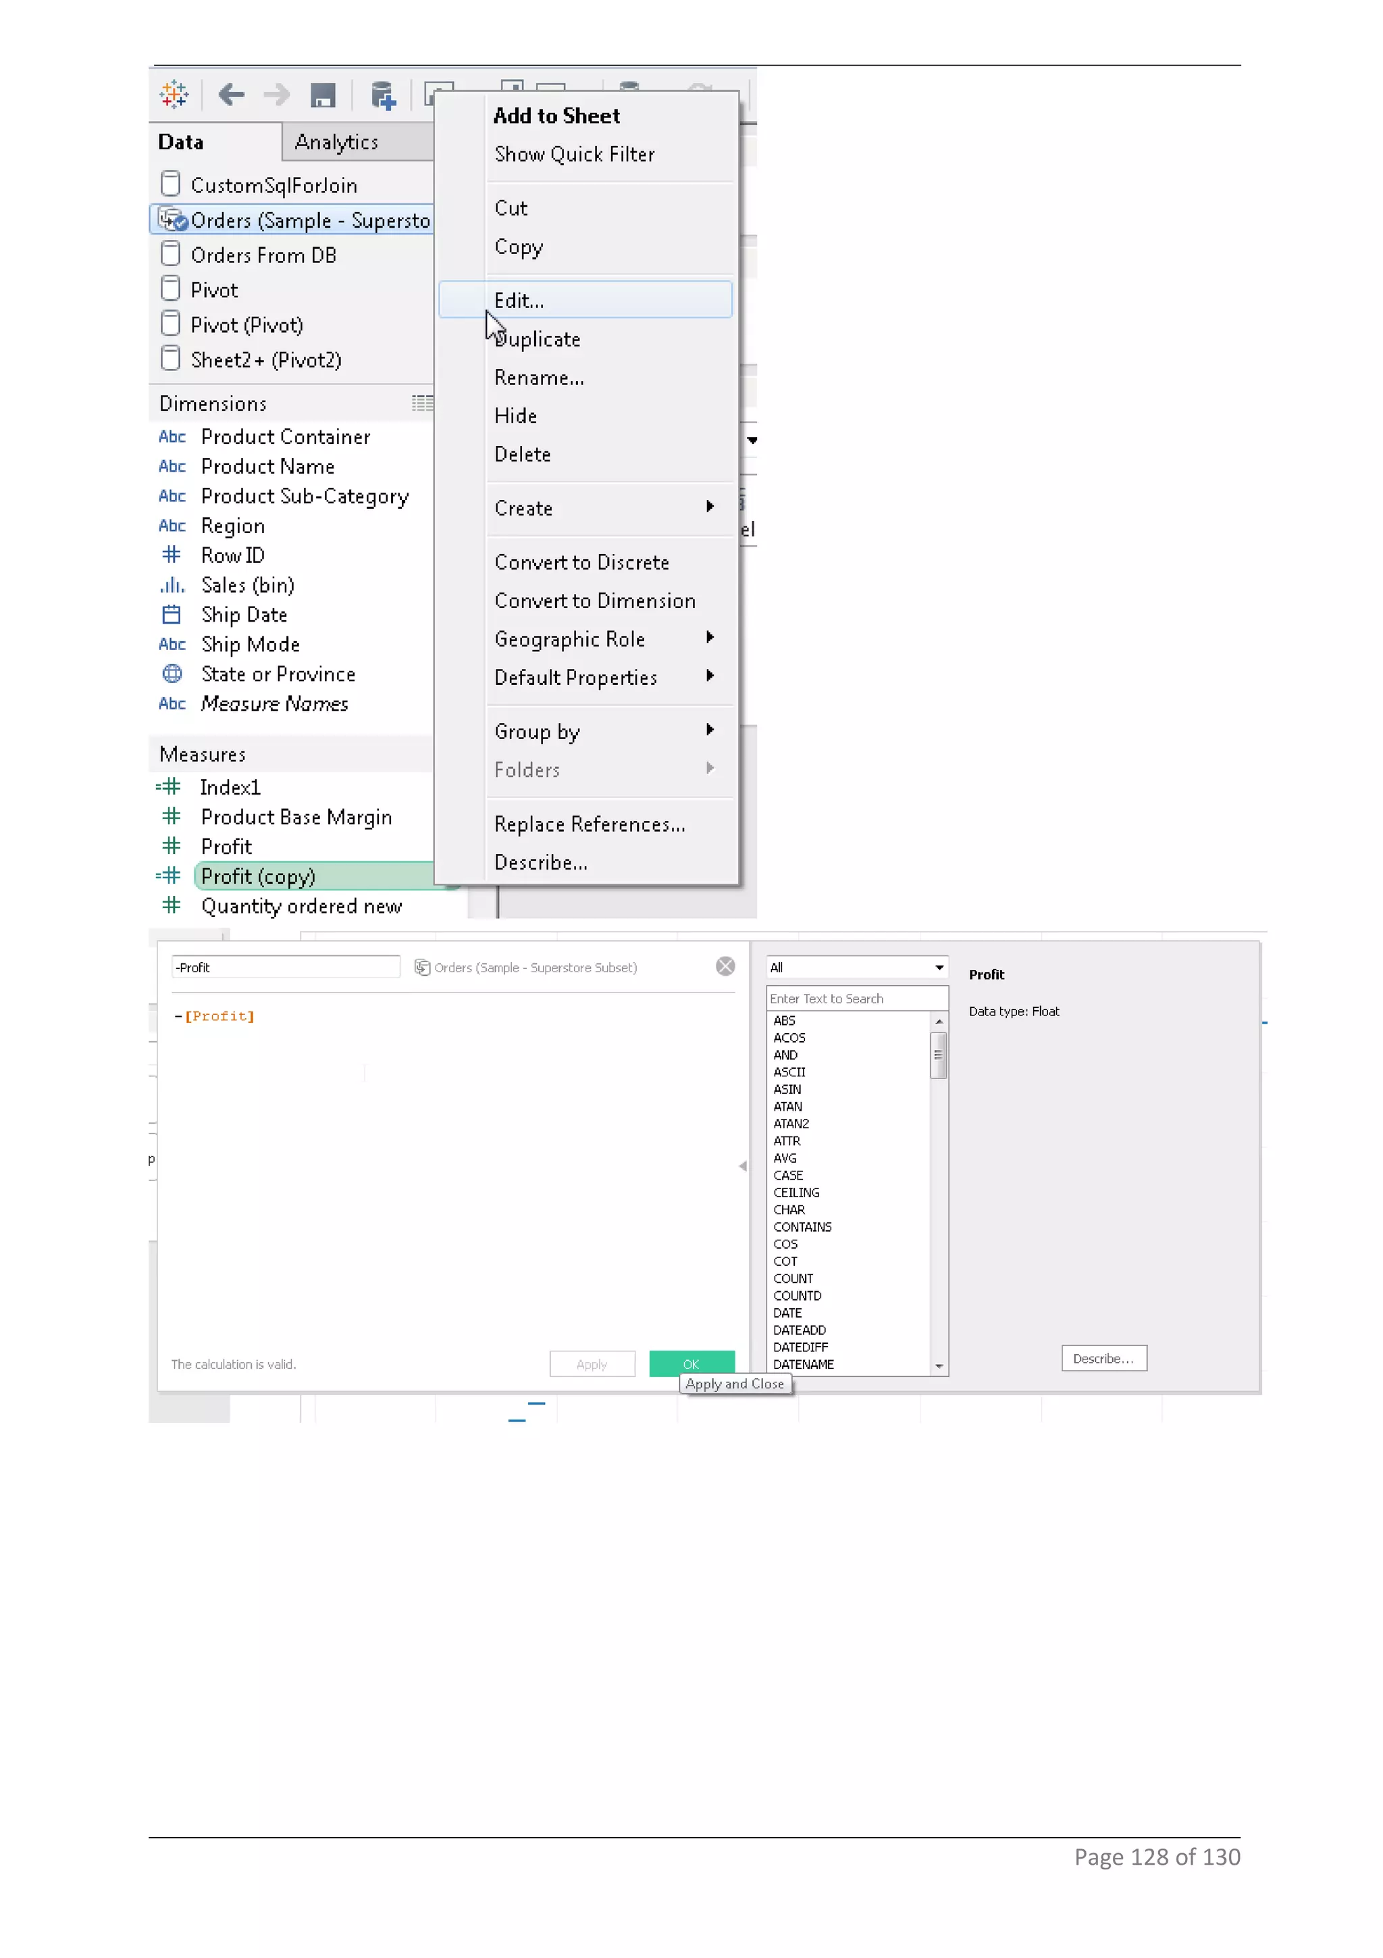Click the globe icon beside State or Province
Viewport: 1383px width, 1958px height.
point(172,674)
